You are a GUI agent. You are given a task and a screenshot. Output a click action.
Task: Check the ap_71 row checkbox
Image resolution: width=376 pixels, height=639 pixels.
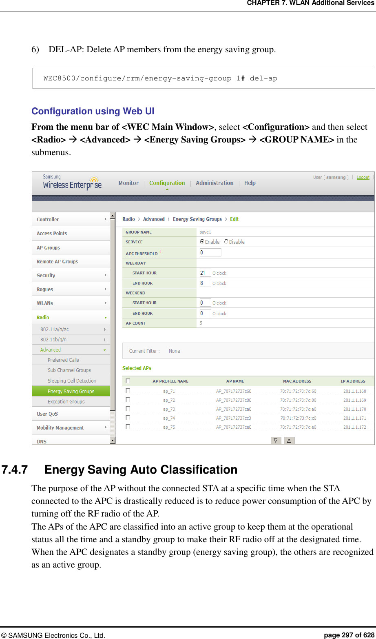tap(128, 391)
